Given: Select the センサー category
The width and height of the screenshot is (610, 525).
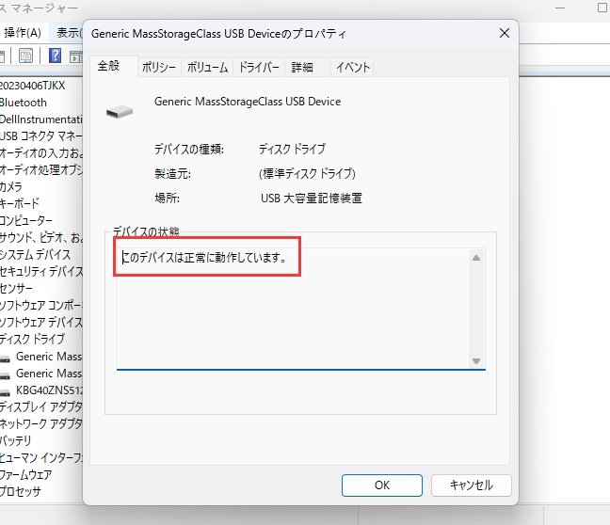Looking at the screenshot, I should (x=16, y=288).
